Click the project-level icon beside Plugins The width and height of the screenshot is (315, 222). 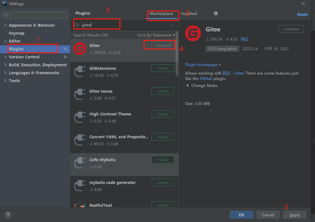tap(65, 49)
